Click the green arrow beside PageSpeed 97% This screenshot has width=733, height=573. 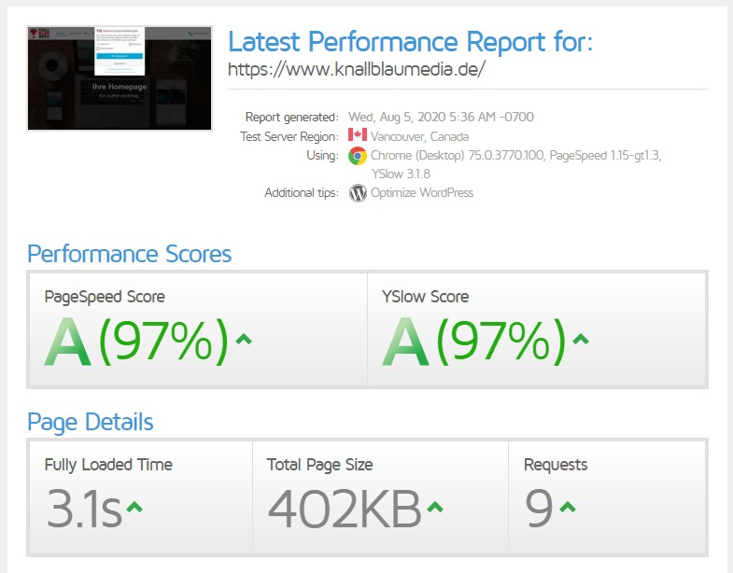pyautogui.click(x=244, y=339)
